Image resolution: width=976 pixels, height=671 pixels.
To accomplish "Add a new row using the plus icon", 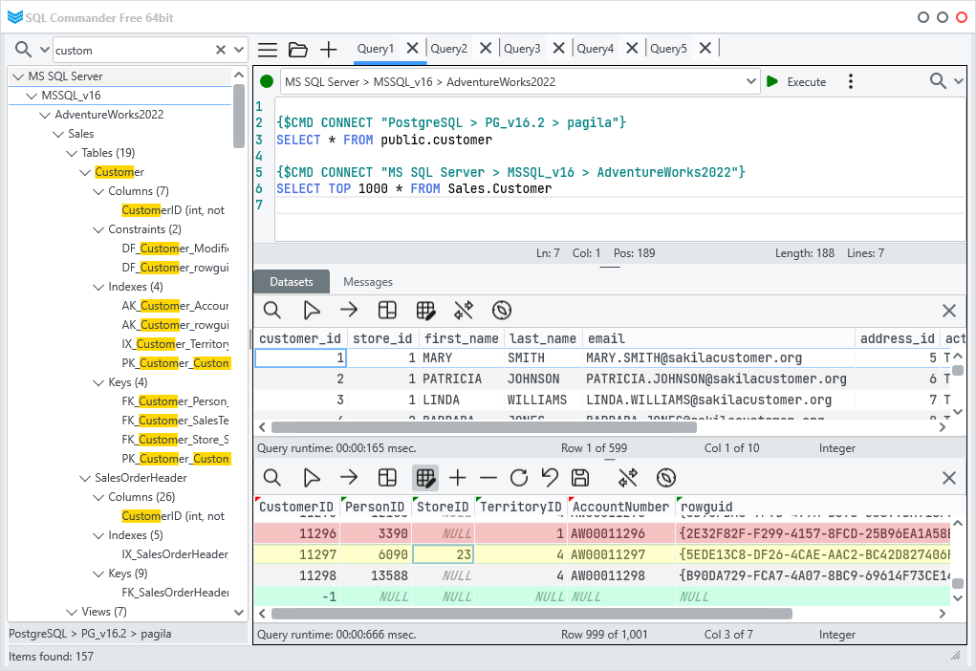I will (458, 477).
